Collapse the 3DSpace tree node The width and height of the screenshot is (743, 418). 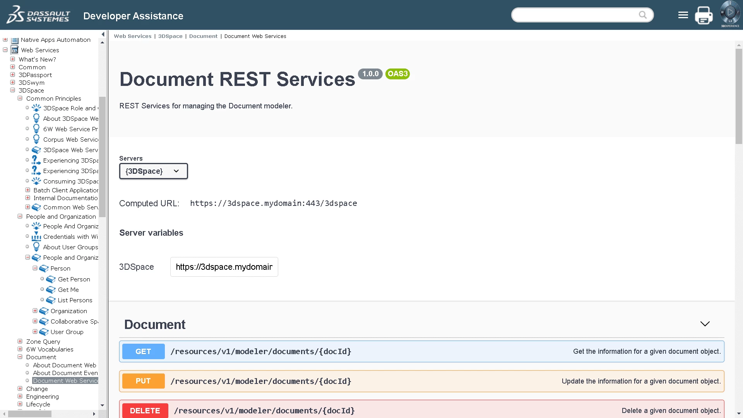pyautogui.click(x=13, y=90)
